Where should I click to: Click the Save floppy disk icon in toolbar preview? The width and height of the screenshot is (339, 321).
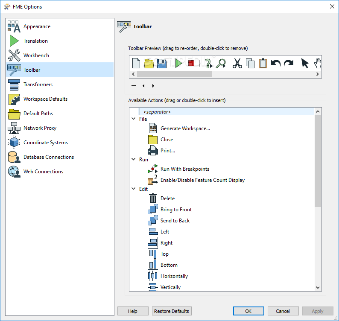162,63
